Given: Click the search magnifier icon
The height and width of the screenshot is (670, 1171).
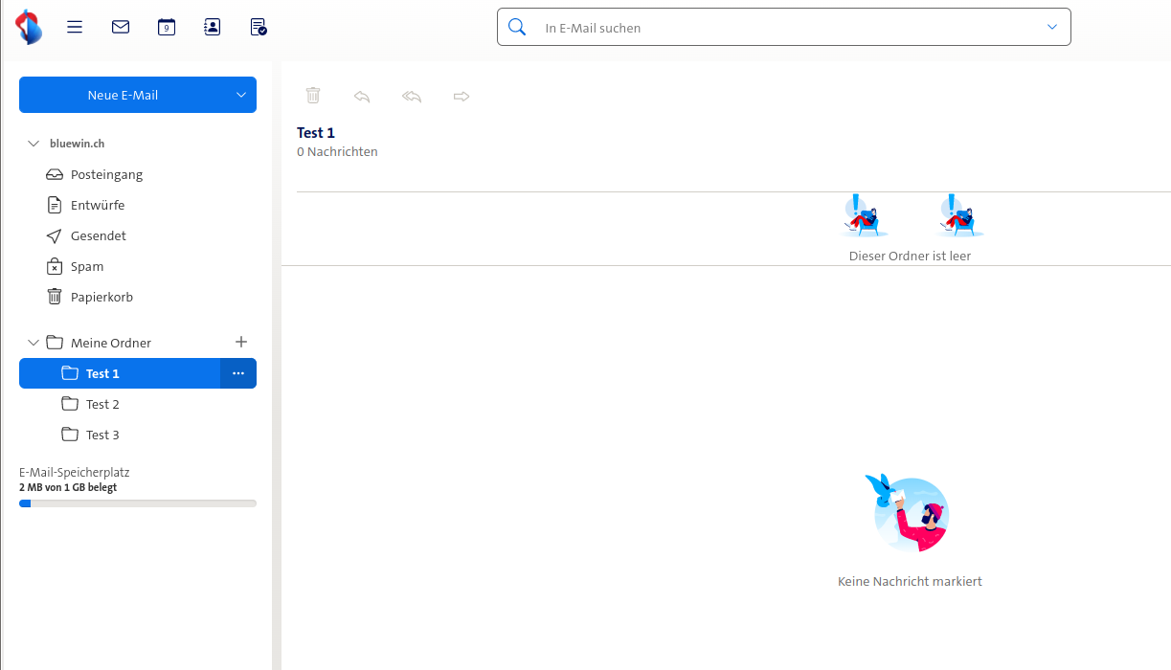Looking at the screenshot, I should pos(517,27).
